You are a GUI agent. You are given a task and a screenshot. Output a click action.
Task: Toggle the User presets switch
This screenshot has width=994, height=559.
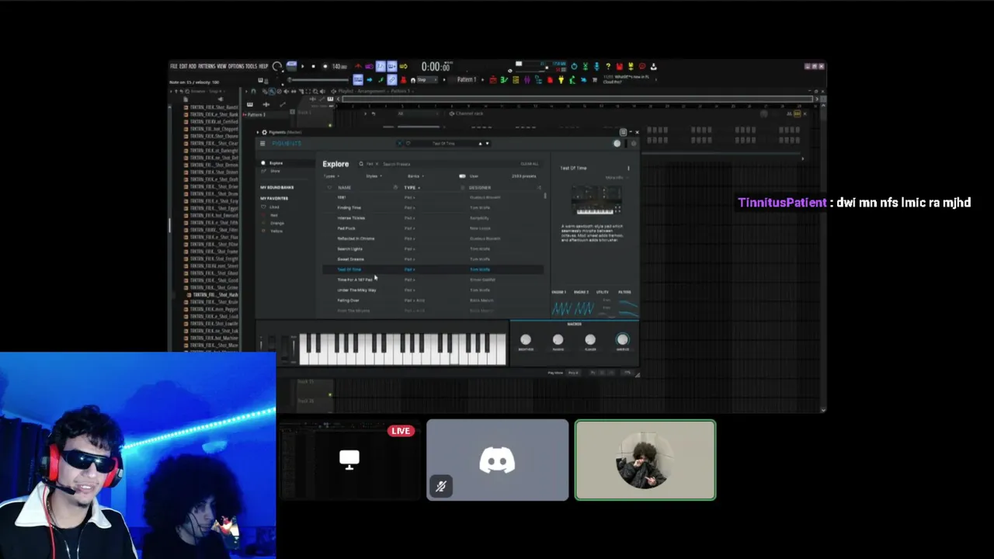[x=462, y=176]
